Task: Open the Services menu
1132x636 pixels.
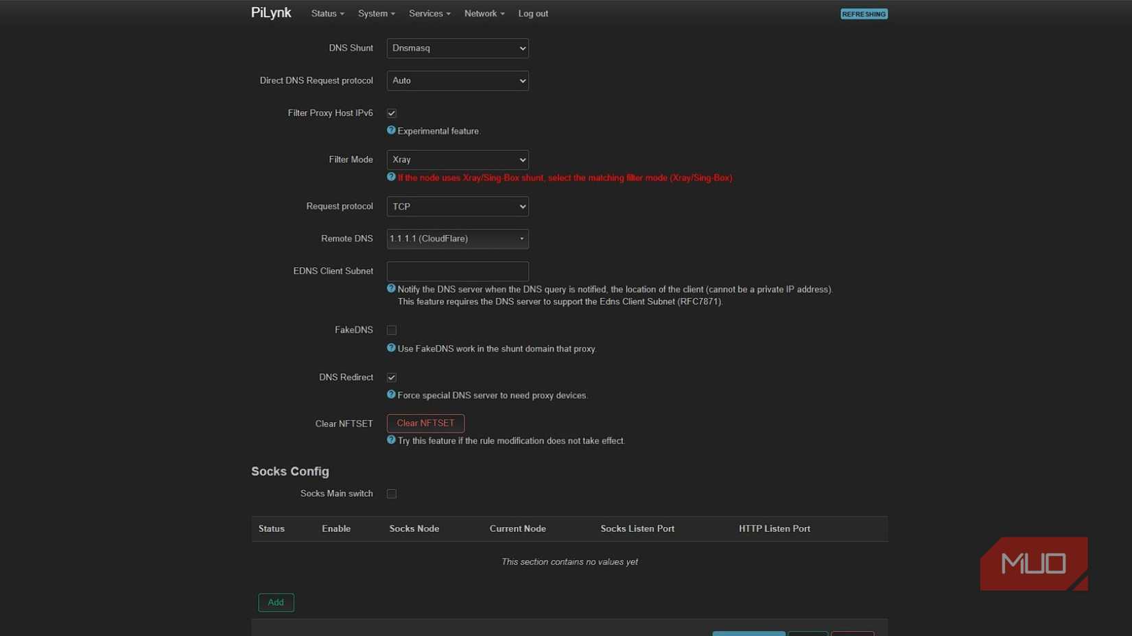Action: click(x=429, y=13)
